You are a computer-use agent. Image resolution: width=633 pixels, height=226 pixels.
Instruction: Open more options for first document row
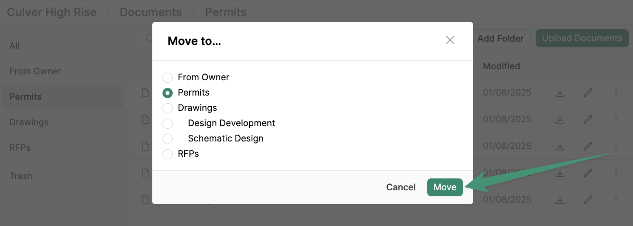[616, 93]
